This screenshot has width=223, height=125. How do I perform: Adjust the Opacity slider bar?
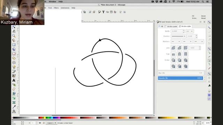tap(180, 78)
